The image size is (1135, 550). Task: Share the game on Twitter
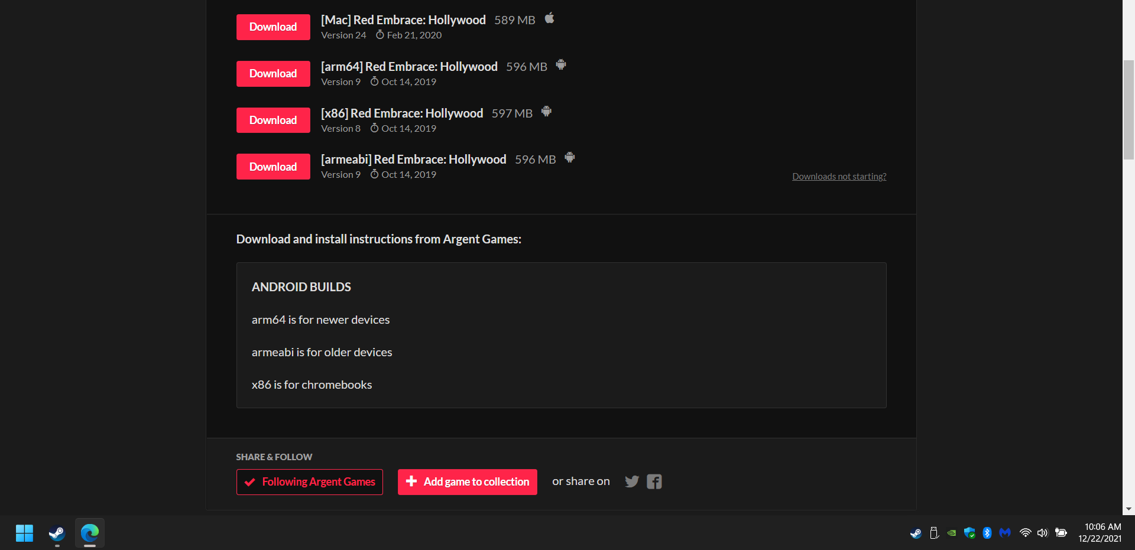[x=632, y=481]
